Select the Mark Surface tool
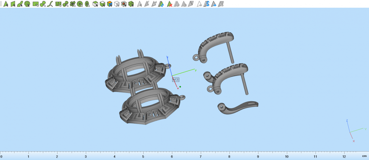Image resolution: width=369 pixels, height=160 pixels. pyautogui.click(x=20, y=4)
